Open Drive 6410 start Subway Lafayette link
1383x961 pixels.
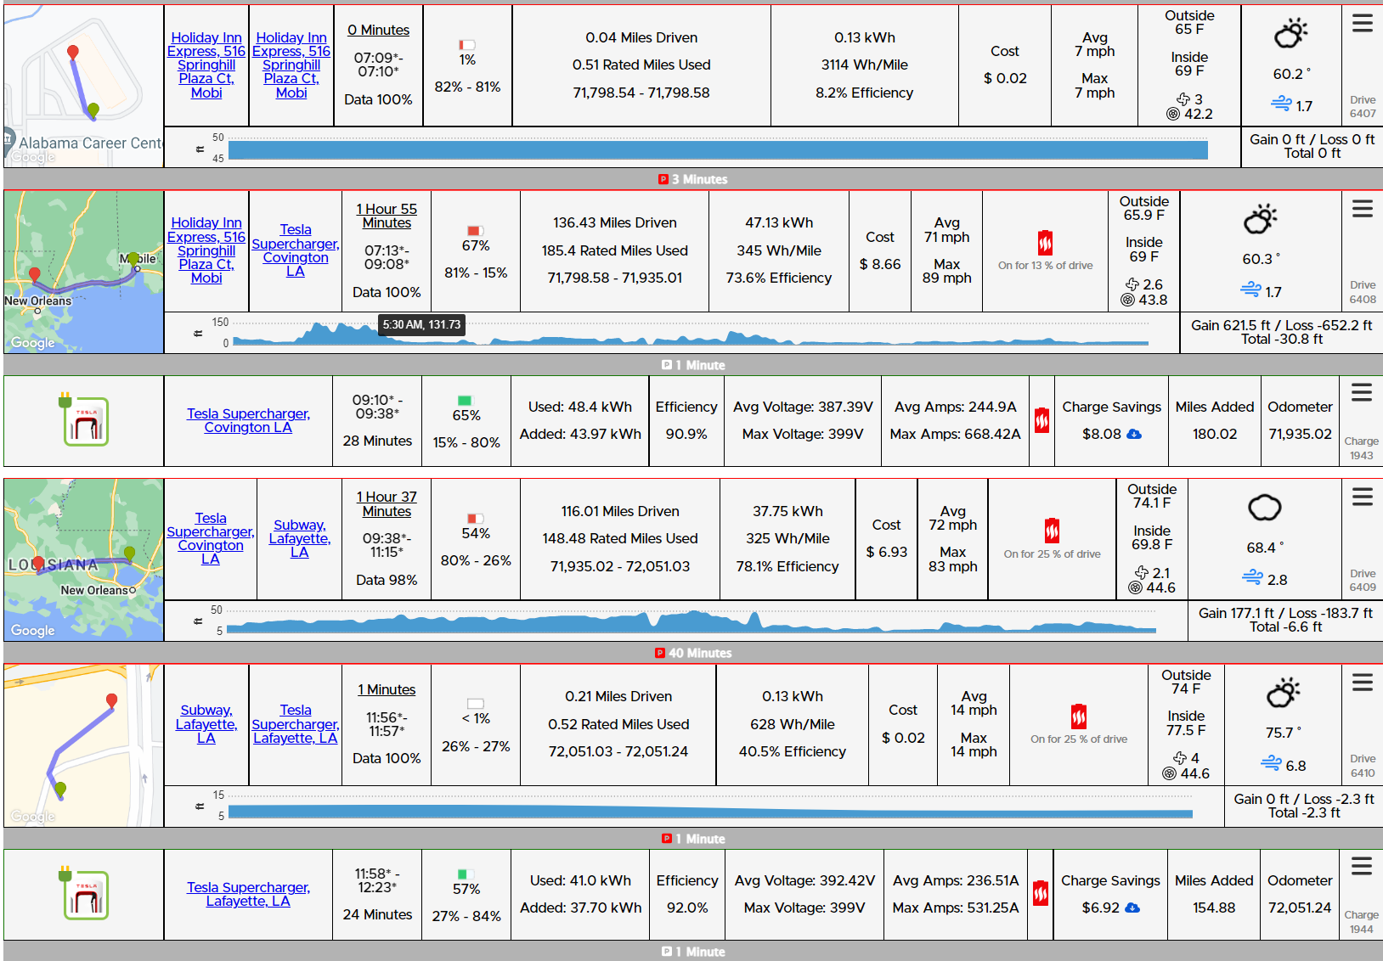[206, 724]
